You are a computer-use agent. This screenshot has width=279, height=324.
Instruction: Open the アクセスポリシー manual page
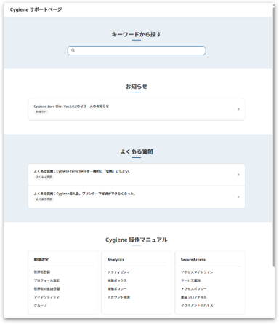coord(194,288)
